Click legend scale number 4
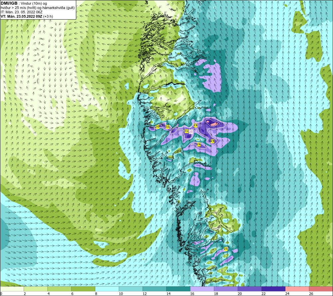This screenshot has width=333, height=296. tap(49, 294)
